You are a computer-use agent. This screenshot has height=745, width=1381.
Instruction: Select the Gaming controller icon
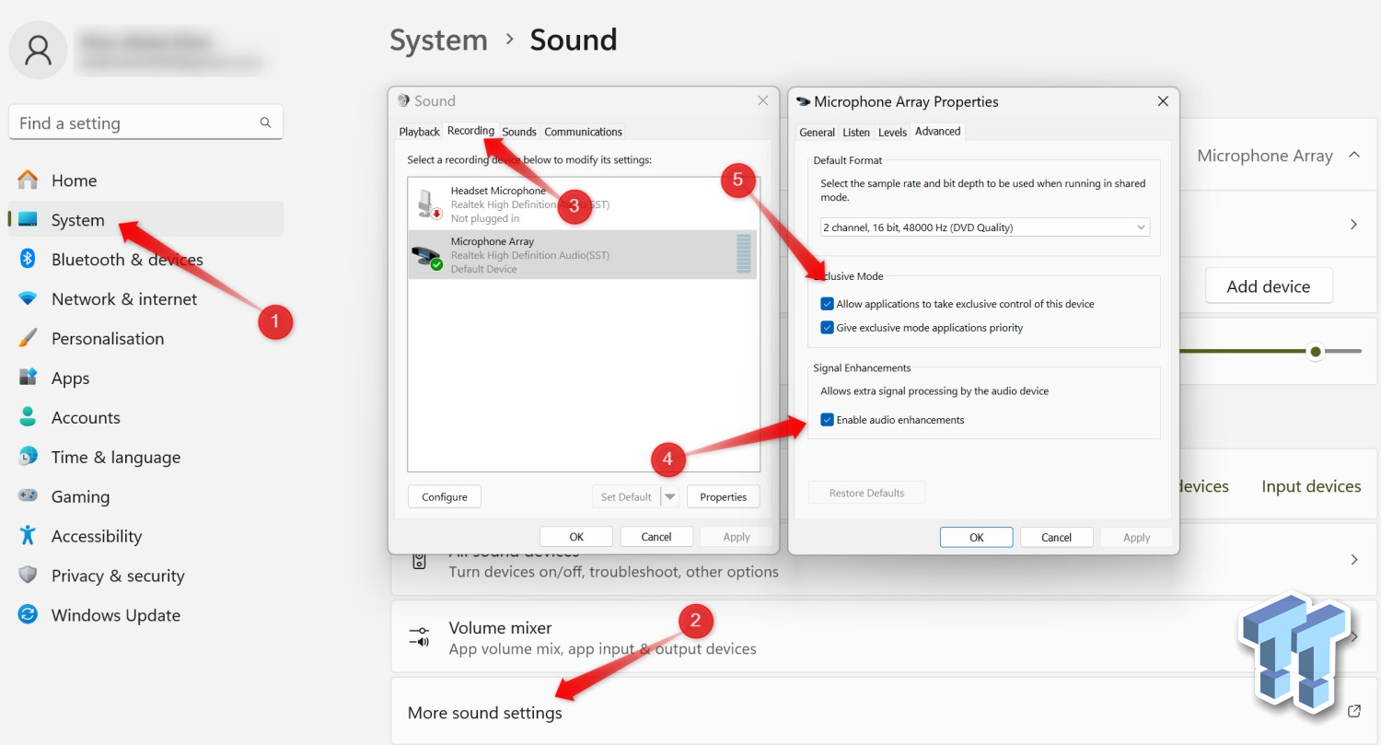tap(28, 496)
